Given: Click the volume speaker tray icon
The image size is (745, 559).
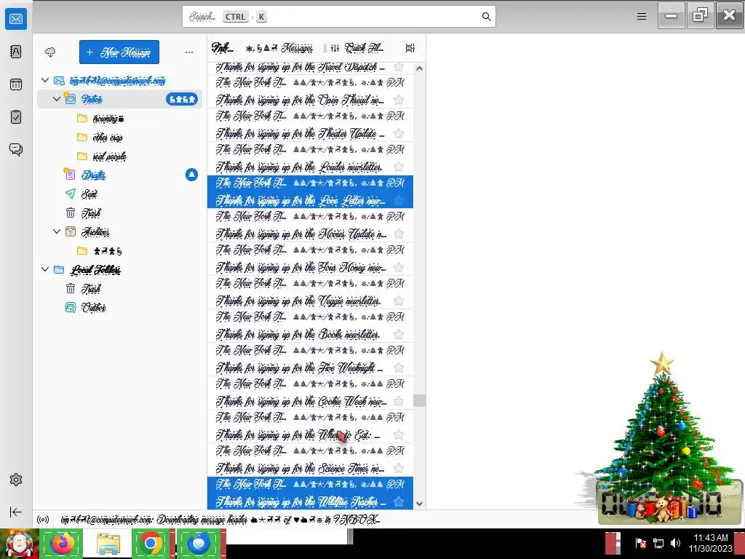Looking at the screenshot, I should (675, 543).
